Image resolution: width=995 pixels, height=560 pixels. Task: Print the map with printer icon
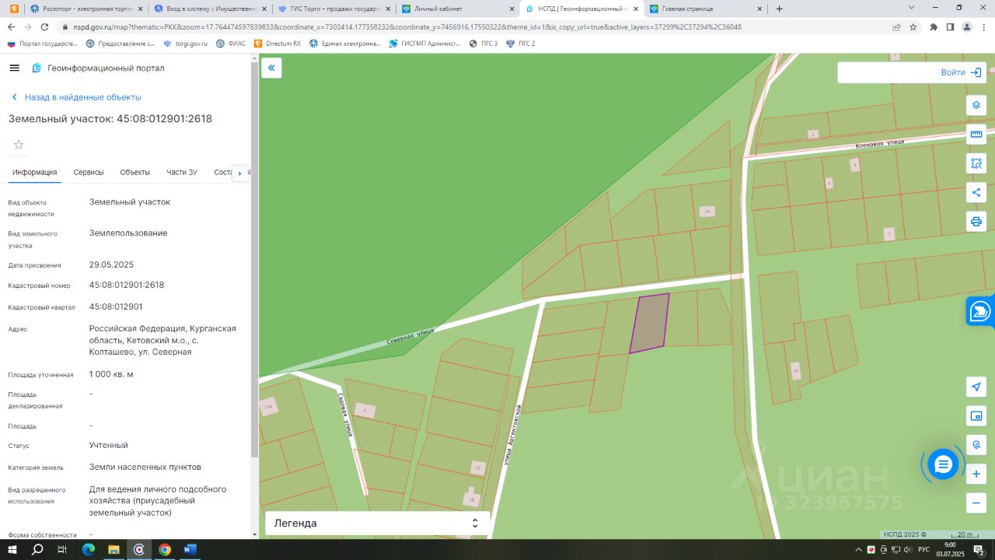pyautogui.click(x=976, y=222)
